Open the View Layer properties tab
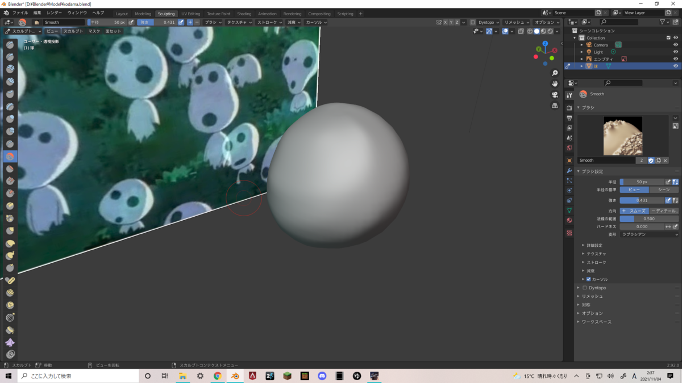 [x=569, y=128]
